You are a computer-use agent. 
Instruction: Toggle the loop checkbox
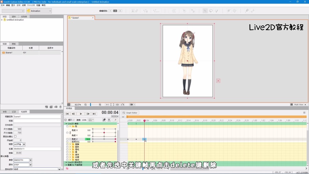coord(74,120)
